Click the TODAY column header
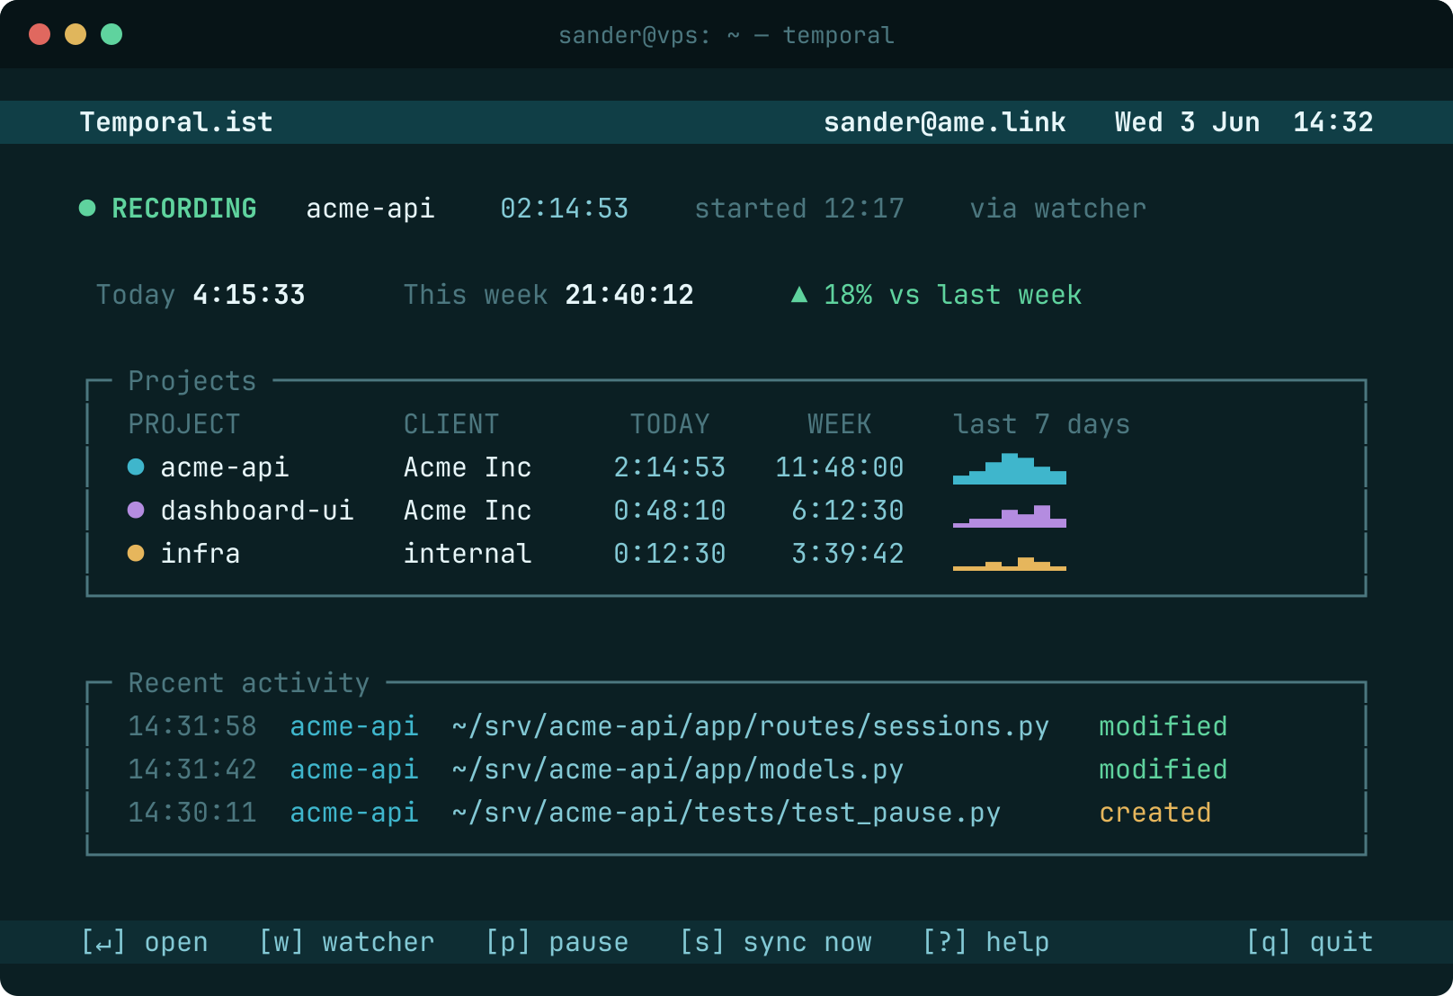Viewport: 1453px width, 996px height. [670, 424]
